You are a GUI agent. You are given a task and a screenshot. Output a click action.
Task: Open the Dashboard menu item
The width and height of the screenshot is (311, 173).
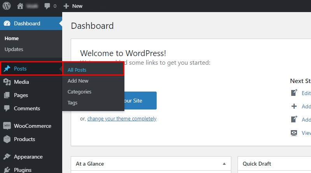[31, 23]
